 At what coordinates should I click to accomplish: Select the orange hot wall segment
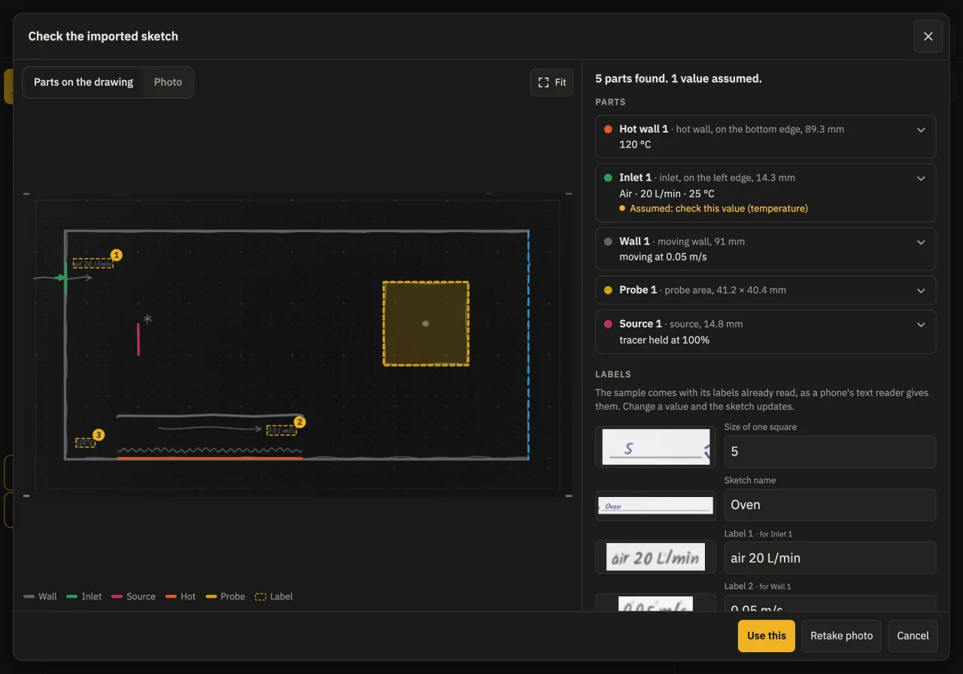pos(210,458)
